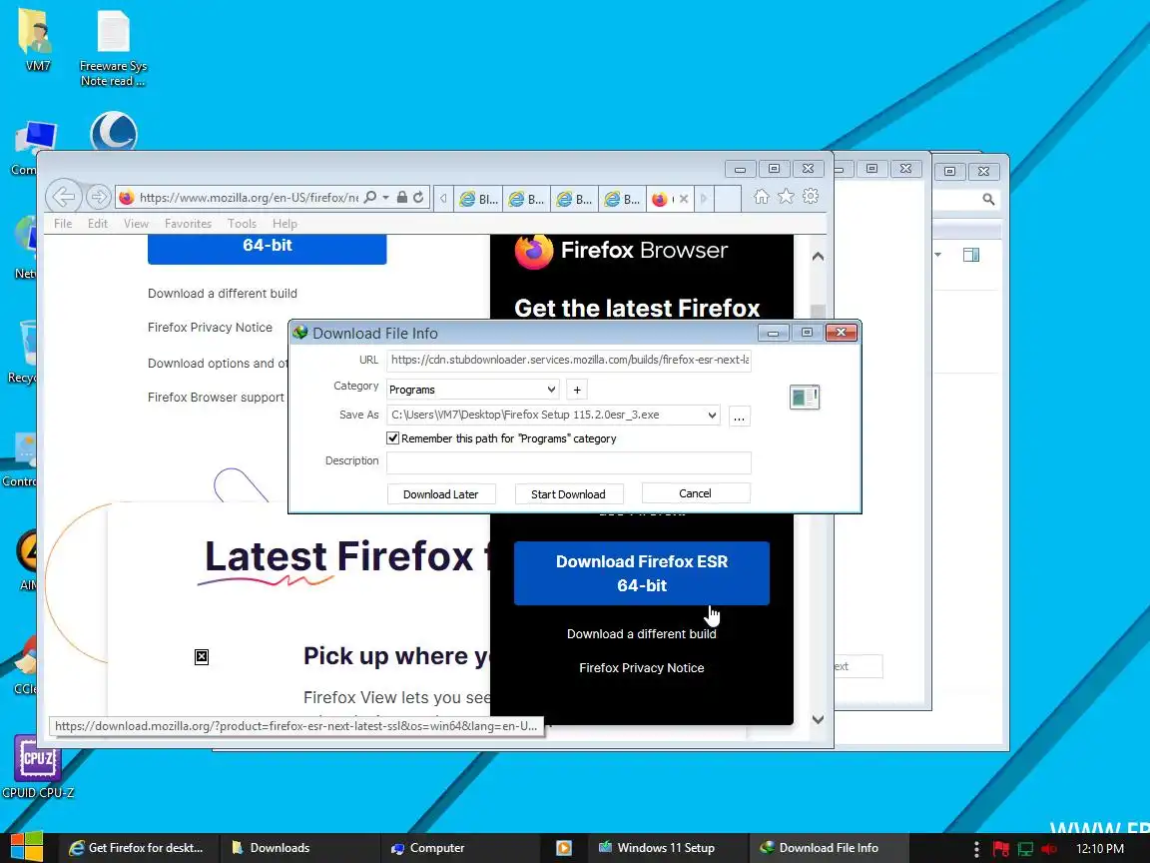The height and width of the screenshot is (863, 1150).
Task: Open the Favorites menu
Action: coord(188,223)
